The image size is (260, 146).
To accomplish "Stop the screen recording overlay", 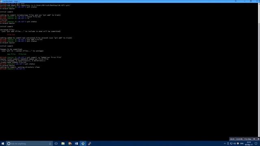I will tap(258, 139).
